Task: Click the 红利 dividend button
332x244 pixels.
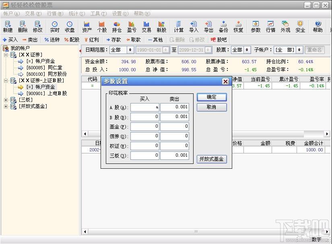Action: (x=91, y=39)
